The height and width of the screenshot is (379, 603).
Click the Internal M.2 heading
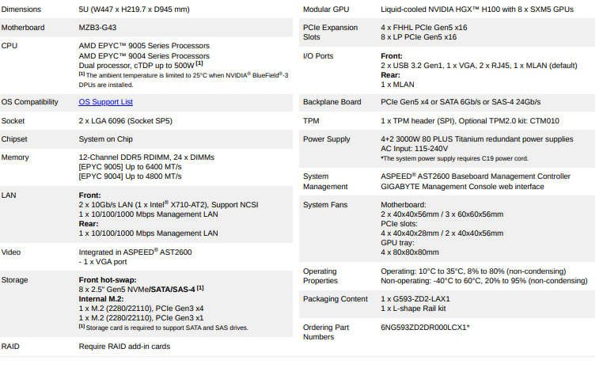(x=101, y=299)
